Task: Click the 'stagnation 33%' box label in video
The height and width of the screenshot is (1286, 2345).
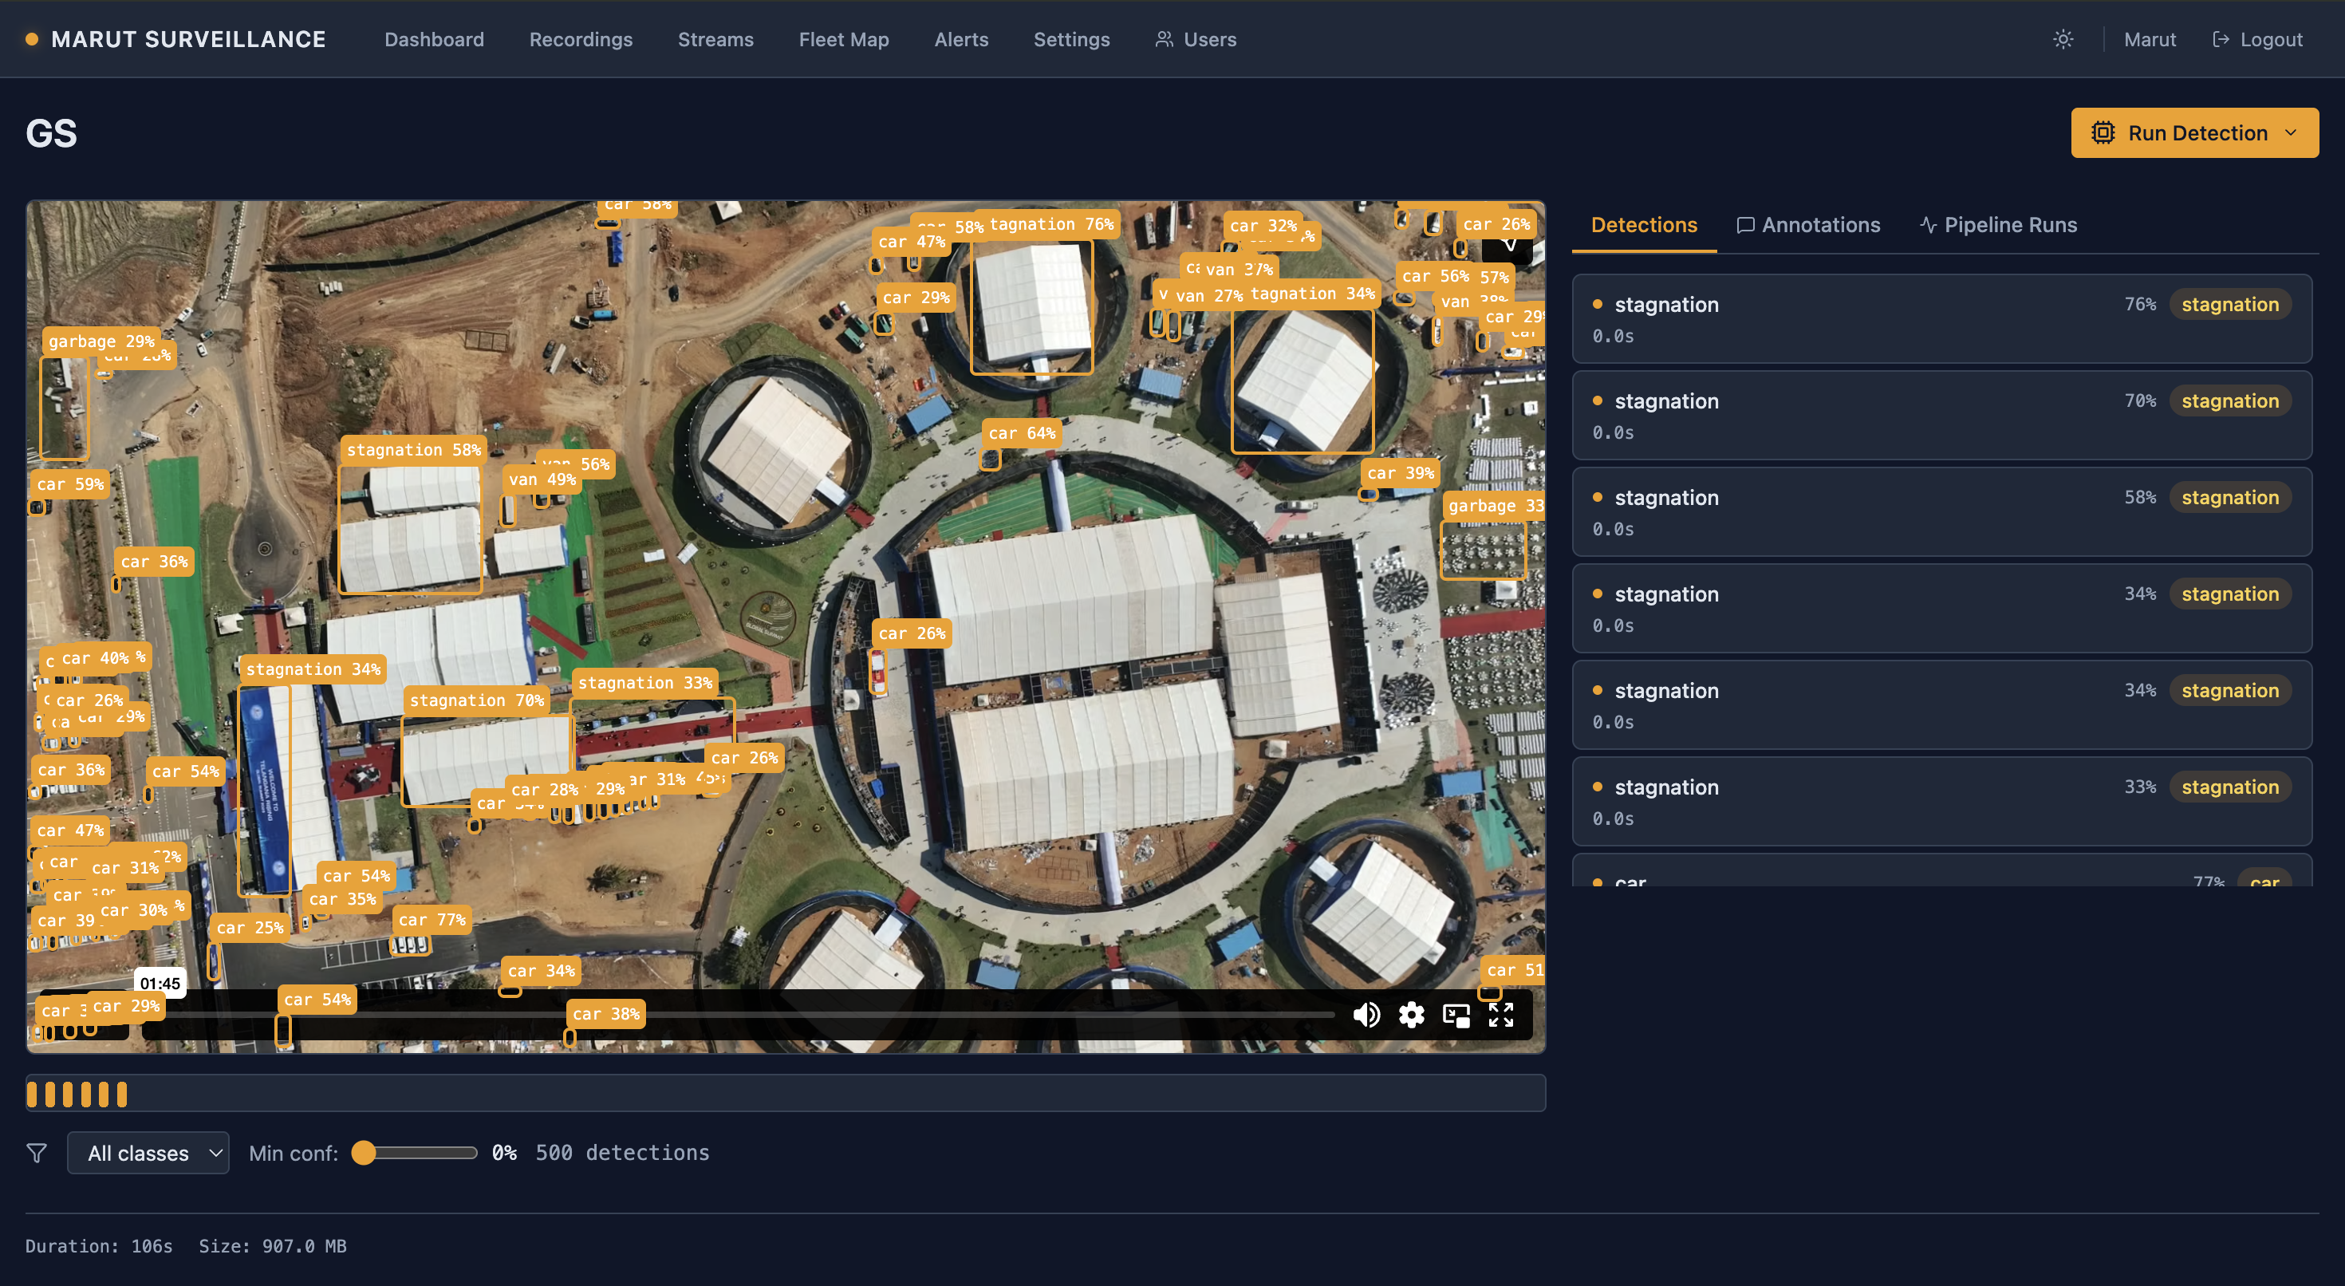Action: point(644,683)
